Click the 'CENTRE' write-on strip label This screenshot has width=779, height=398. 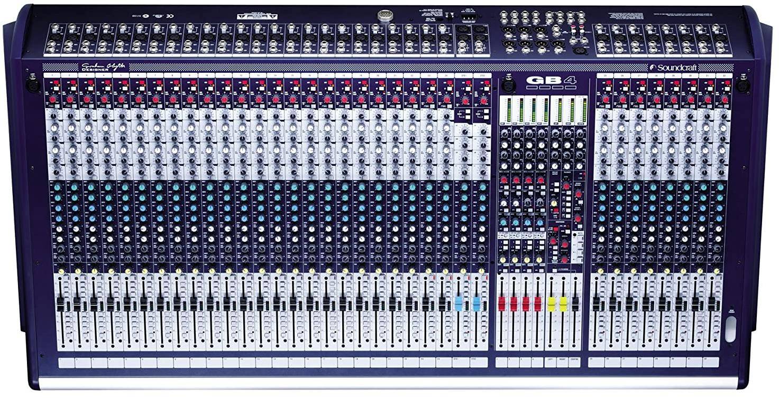tap(575, 363)
